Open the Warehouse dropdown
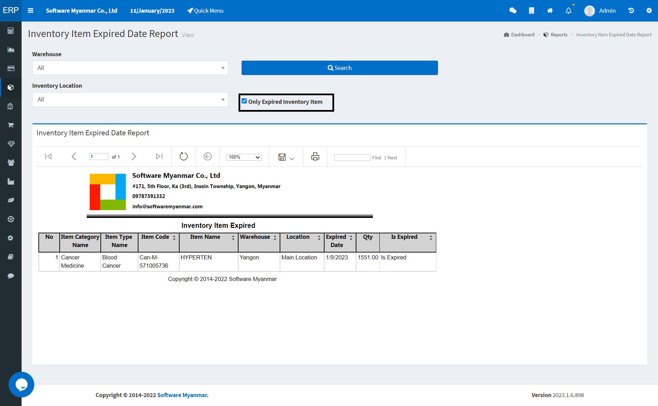This screenshot has height=406, width=658. click(x=130, y=68)
